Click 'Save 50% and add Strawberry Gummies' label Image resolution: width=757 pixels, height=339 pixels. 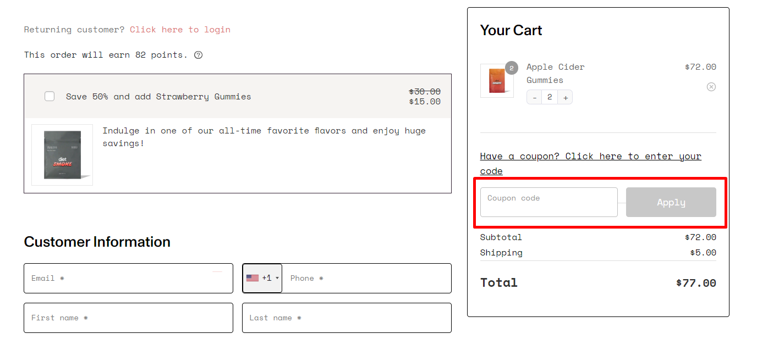point(158,96)
